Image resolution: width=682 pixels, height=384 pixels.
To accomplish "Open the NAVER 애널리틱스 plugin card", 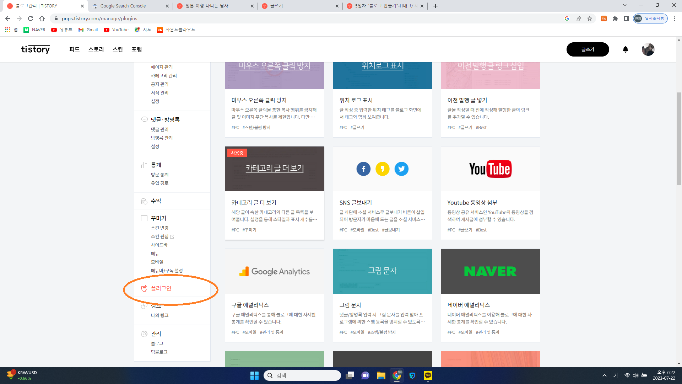I will click(x=491, y=295).
